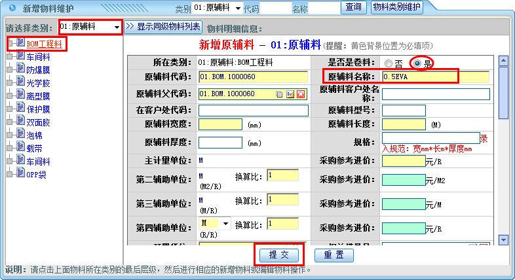Click the document icon beside OPP袋
Viewport: 515px width, 280px height.
pyautogui.click(x=20, y=173)
